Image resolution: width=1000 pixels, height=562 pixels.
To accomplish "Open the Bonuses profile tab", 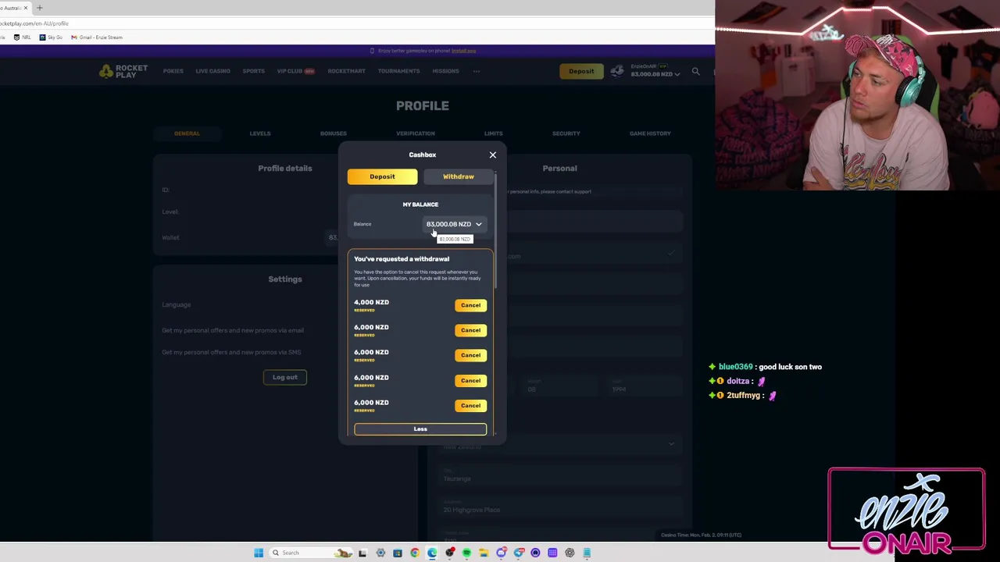I will pyautogui.click(x=333, y=133).
